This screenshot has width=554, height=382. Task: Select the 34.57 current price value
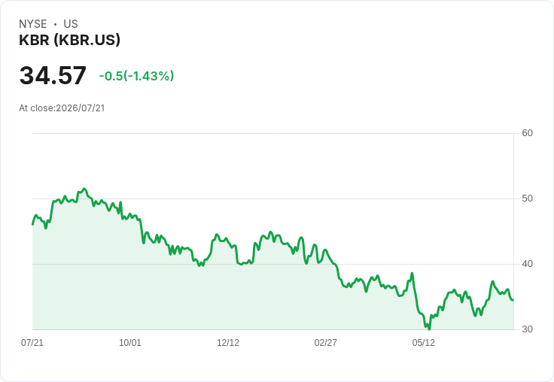click(x=53, y=75)
